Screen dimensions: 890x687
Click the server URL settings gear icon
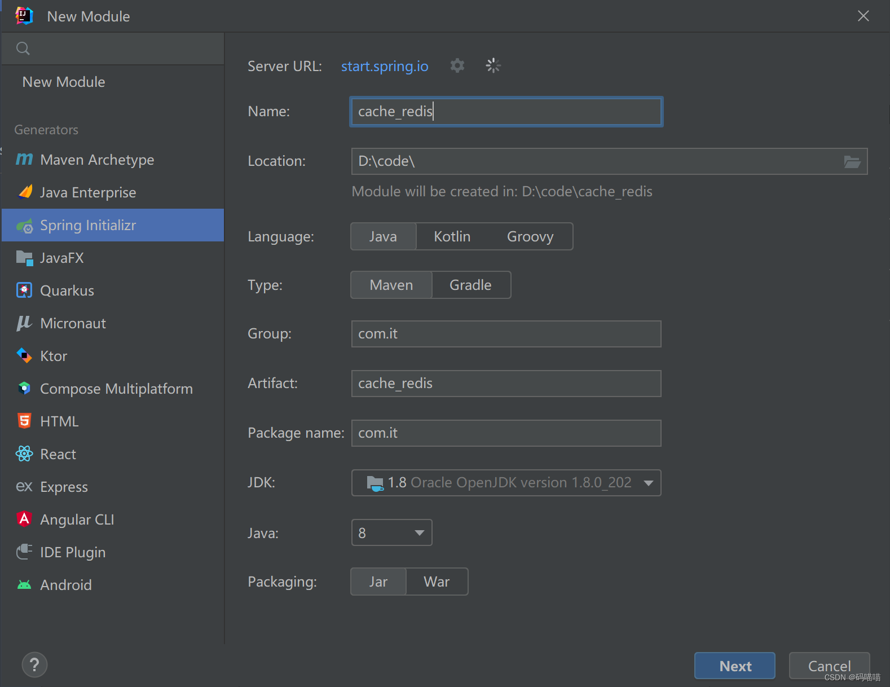point(457,66)
